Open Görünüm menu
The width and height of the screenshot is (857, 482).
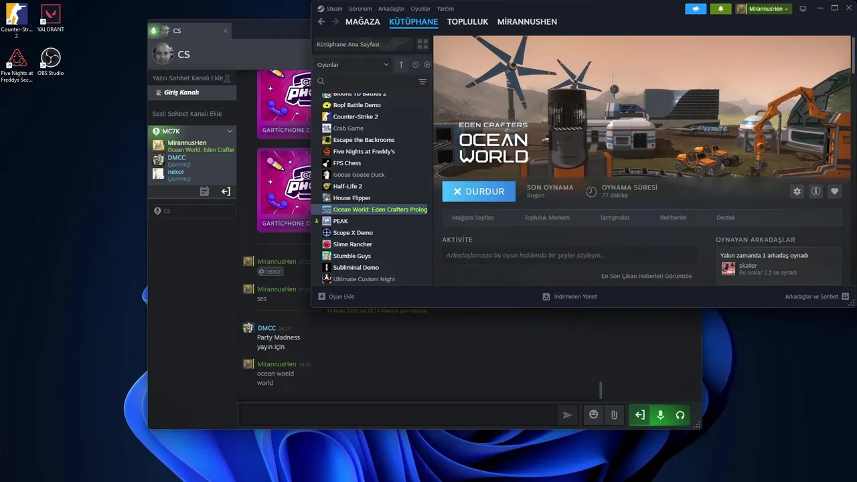point(360,9)
